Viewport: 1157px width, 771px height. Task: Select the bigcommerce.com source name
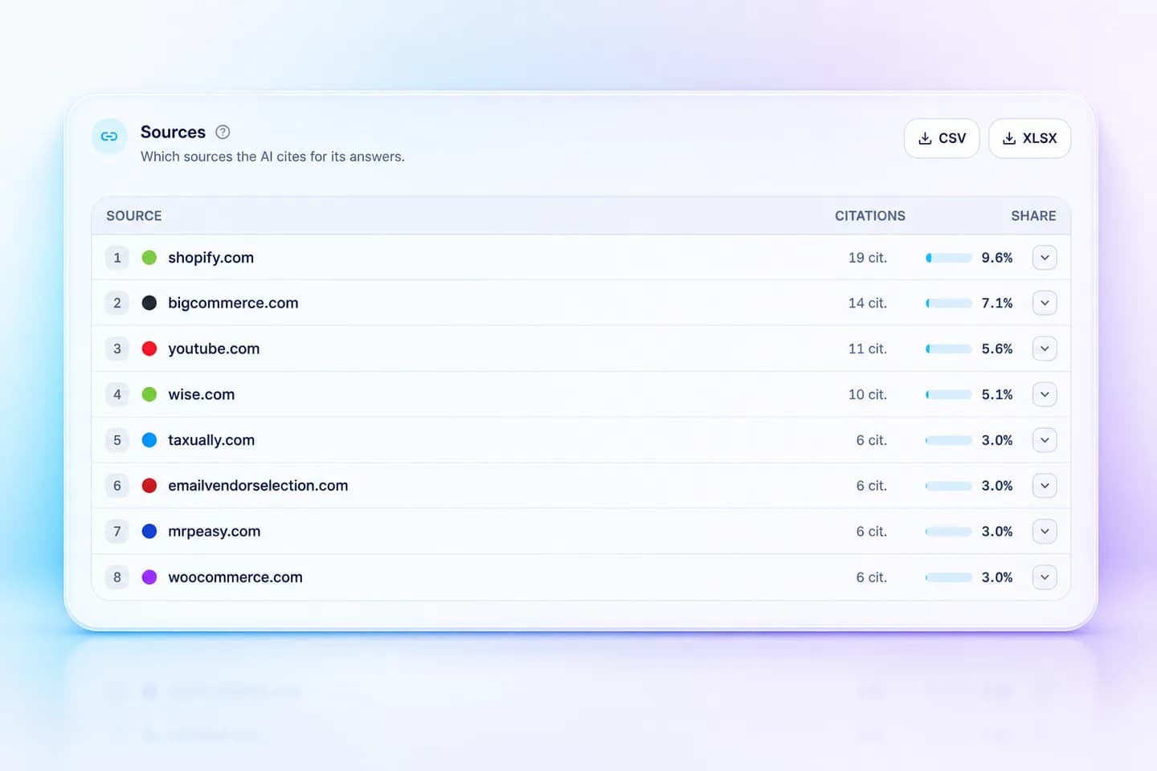coord(233,303)
